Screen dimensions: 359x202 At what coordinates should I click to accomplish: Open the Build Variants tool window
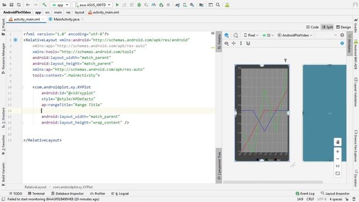coord(3,174)
